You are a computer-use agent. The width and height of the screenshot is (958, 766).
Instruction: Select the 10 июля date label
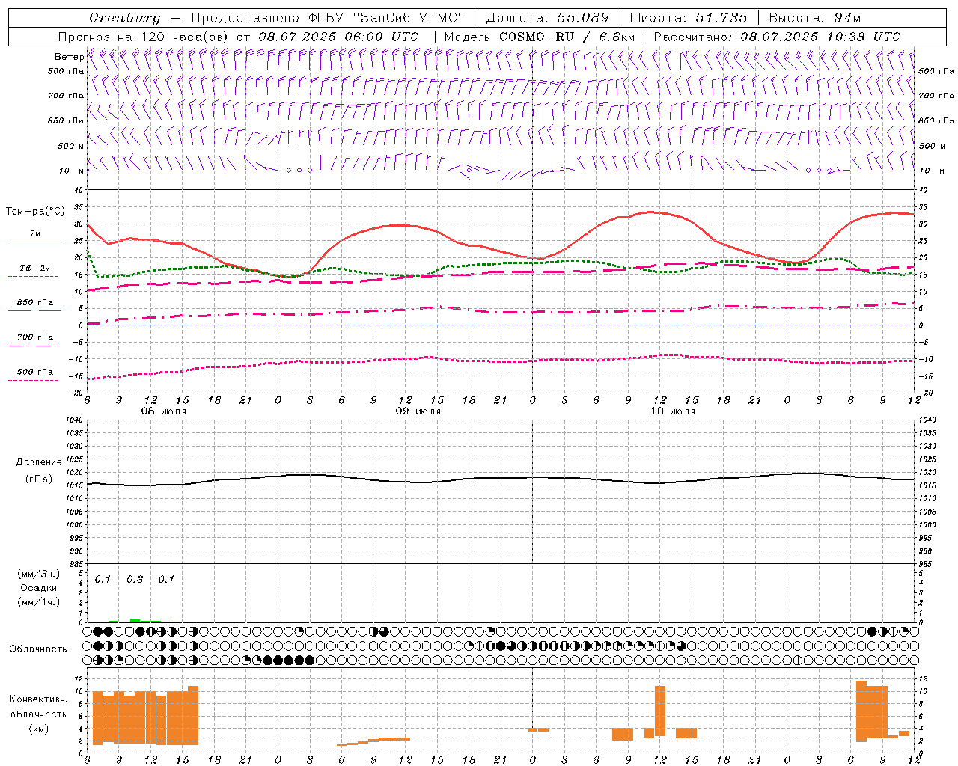click(673, 411)
